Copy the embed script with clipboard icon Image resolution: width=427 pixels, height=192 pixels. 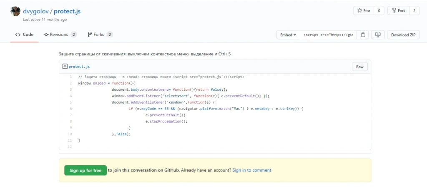click(363, 35)
